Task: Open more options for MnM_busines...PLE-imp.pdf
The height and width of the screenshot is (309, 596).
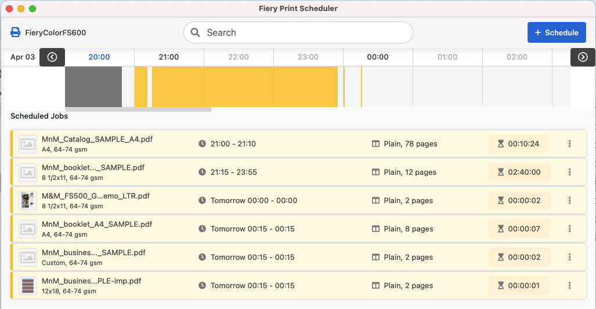Action: (569, 285)
